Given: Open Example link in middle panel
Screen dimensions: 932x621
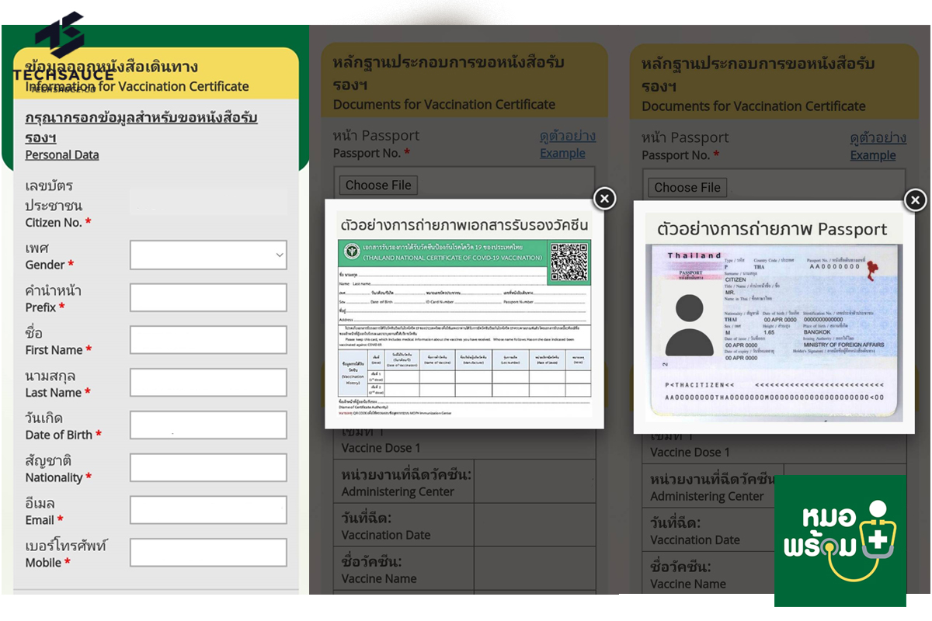Looking at the screenshot, I should tap(562, 153).
